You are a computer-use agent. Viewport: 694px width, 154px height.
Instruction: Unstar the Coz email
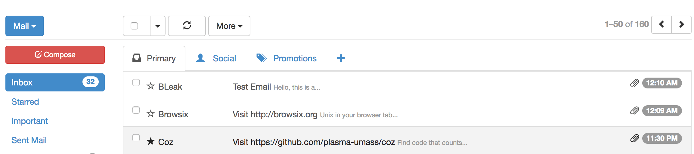150,141
